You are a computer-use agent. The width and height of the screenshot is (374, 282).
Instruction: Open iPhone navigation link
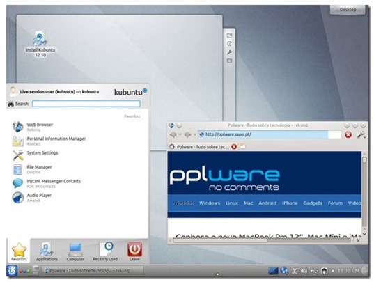pos(290,203)
